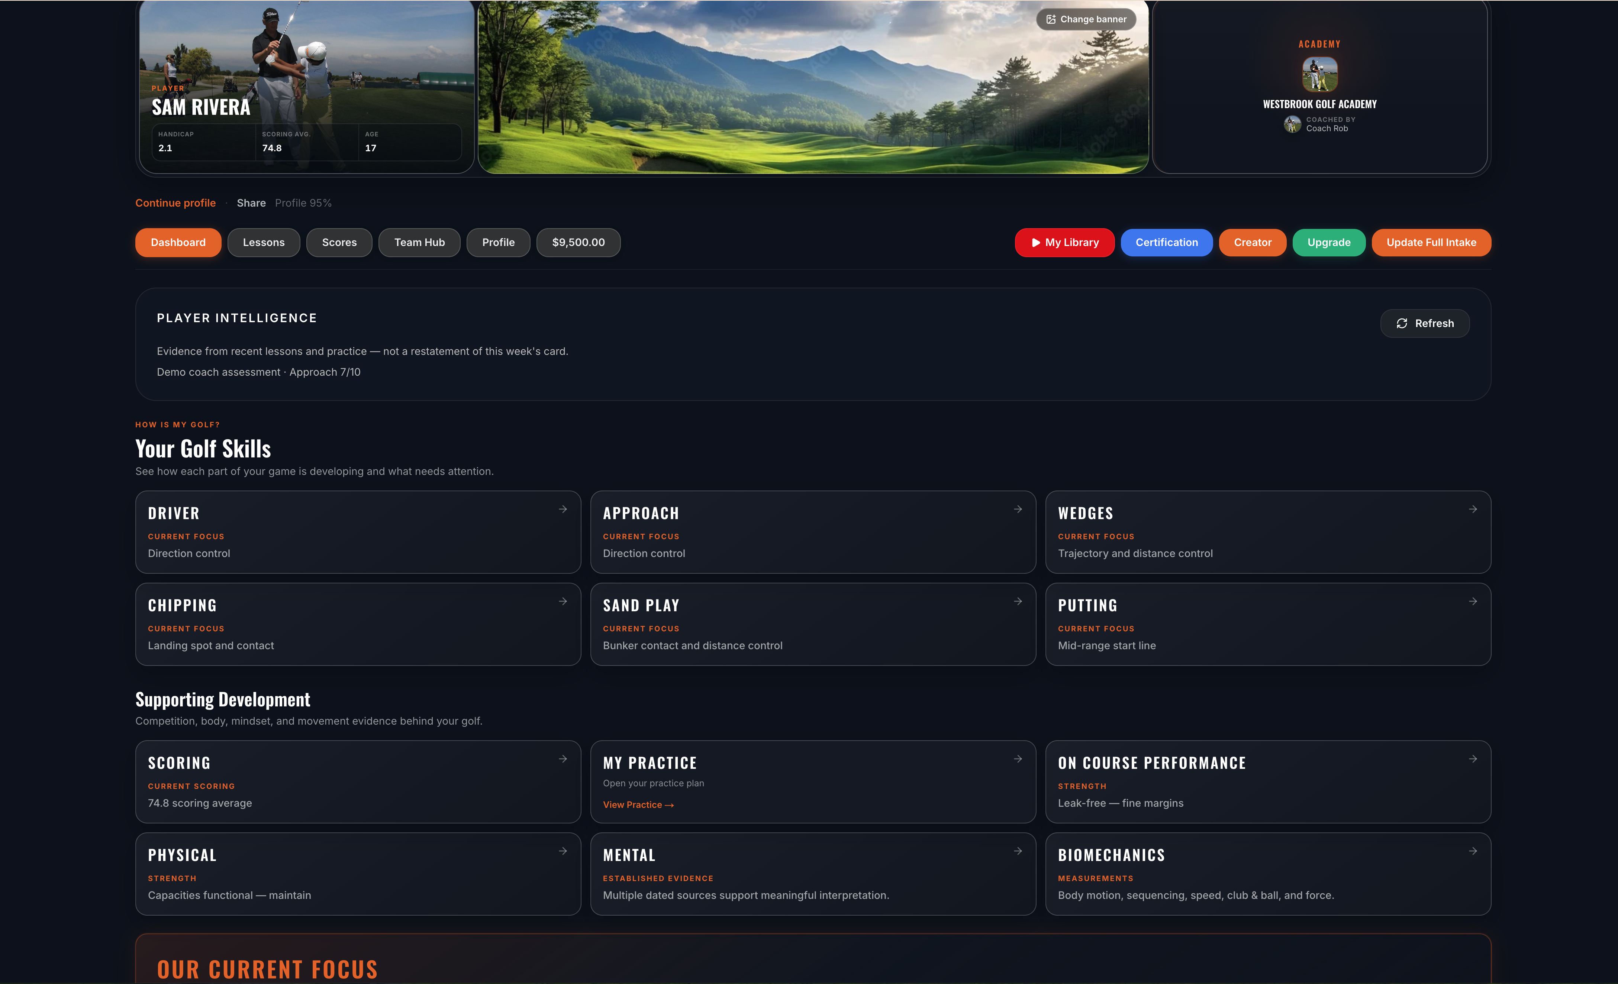Click the Westbrook Golf Academy logo

[x=1320, y=74]
